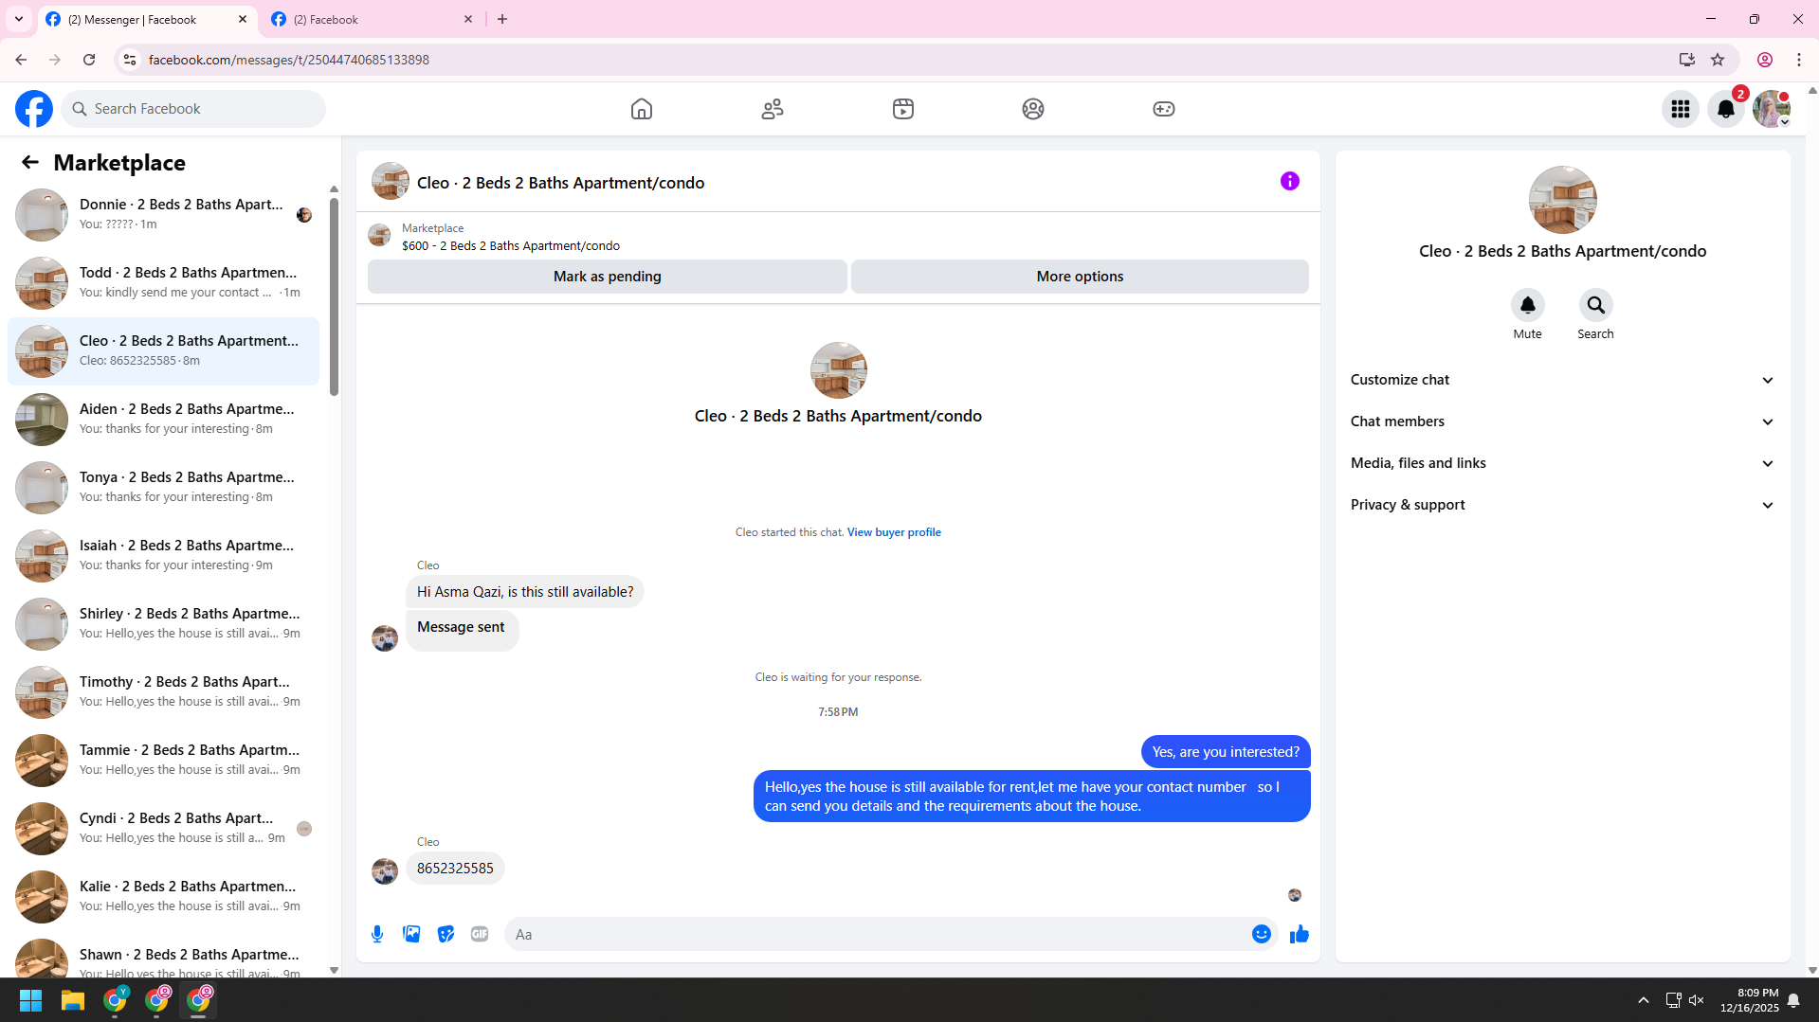Close the Messenger | Facebook tab
This screenshot has width=1819, height=1022.
pyautogui.click(x=243, y=19)
